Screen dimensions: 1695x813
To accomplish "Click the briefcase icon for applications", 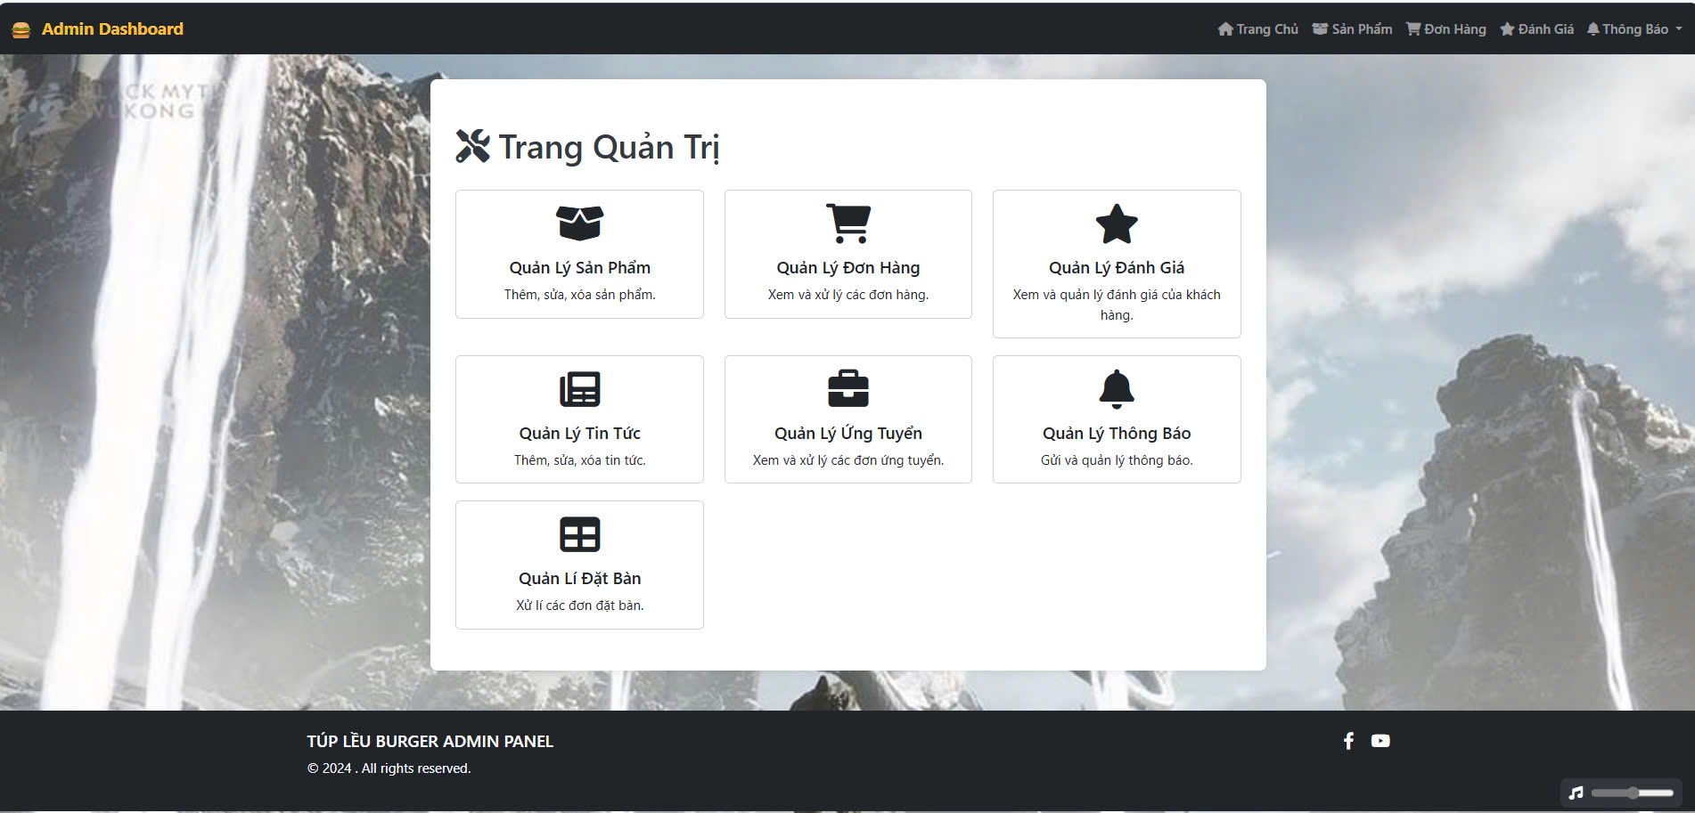I will pos(848,388).
